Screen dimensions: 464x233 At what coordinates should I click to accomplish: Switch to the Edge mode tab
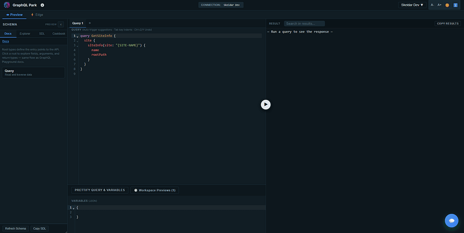click(37, 15)
